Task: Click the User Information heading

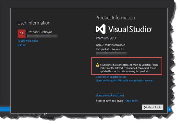Action: (x=34, y=23)
